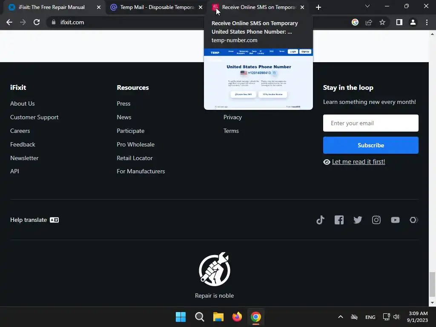
Task: Open Newsletter footer link
Action: [24, 158]
